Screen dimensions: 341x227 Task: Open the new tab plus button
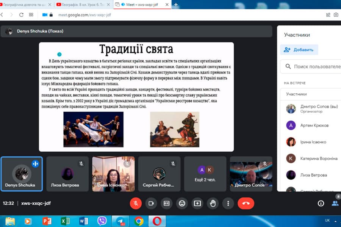coord(176,5)
